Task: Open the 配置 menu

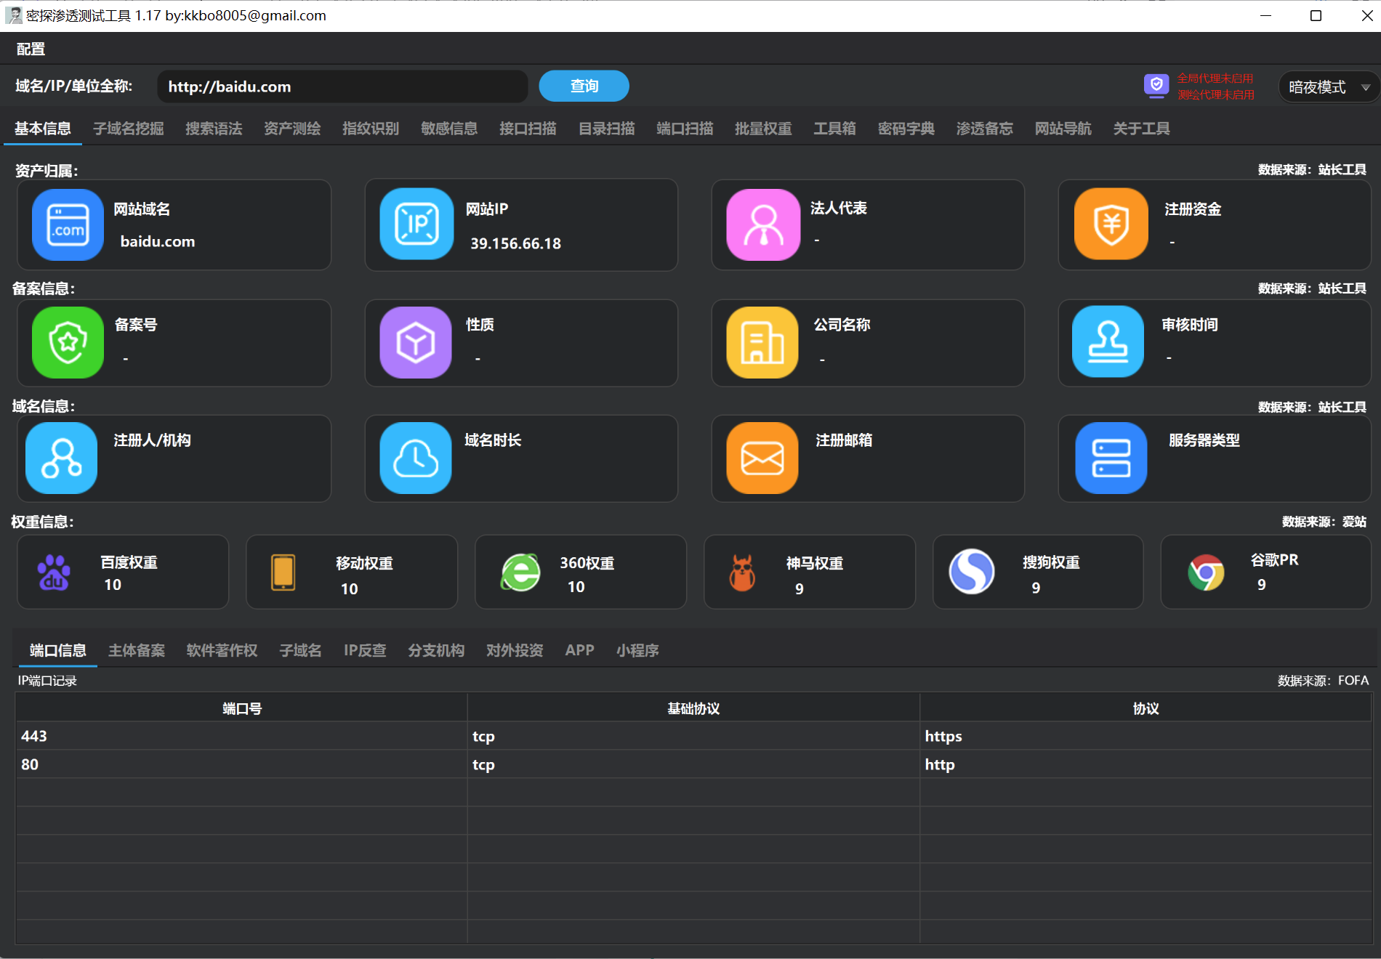Action: [x=31, y=49]
